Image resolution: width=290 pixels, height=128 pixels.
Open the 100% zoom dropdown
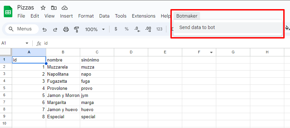pos(95,29)
